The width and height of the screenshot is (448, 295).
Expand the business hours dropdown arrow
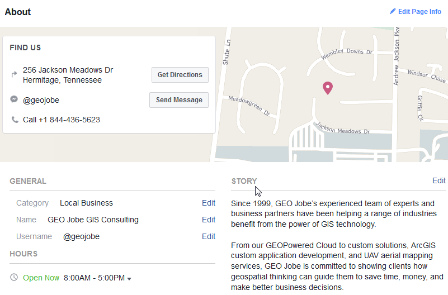129,278
